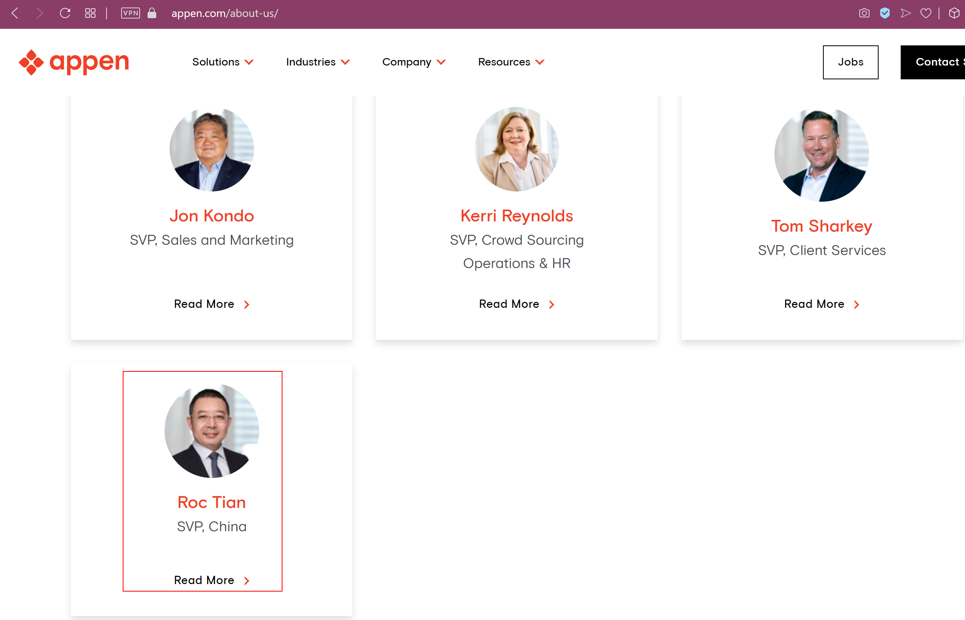Expand the Resources dropdown chevron
This screenshot has height=620, width=965.
coord(540,62)
